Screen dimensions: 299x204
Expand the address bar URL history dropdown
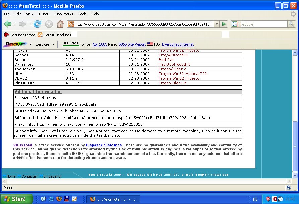tap(217, 24)
